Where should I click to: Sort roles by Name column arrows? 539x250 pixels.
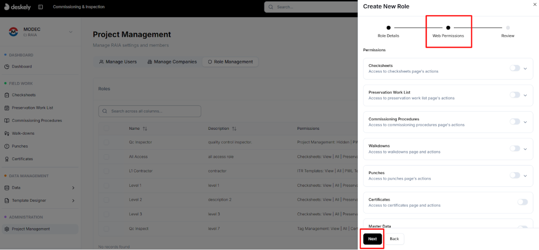(x=145, y=129)
